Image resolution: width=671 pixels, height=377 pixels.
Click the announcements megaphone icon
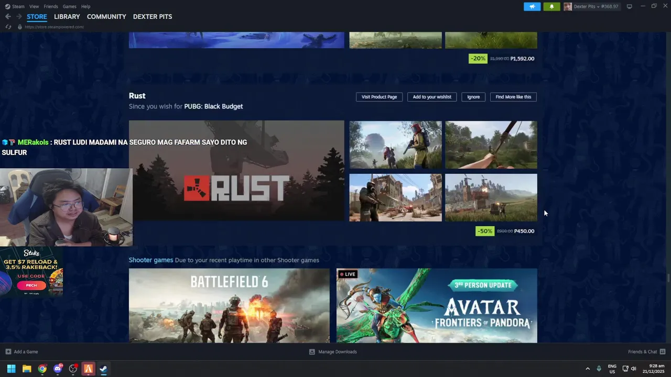532,7
